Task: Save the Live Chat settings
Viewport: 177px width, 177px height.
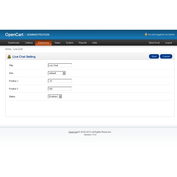Action: [154, 56]
